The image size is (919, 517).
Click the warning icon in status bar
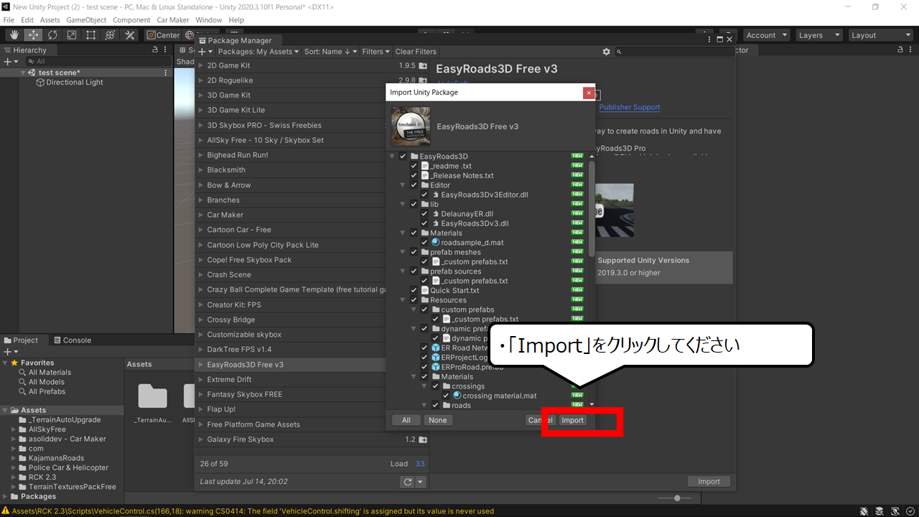[6, 511]
